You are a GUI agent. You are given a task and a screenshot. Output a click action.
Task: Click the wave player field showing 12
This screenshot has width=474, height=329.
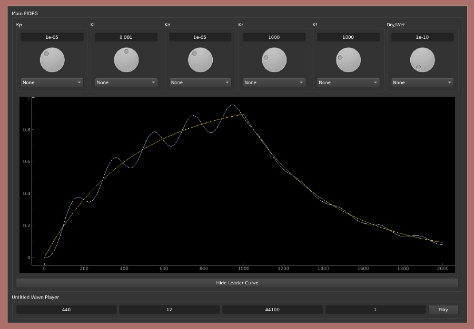point(169,310)
